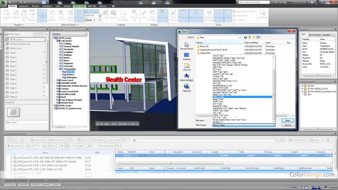Expand the Ceilings tree node

point(60,44)
